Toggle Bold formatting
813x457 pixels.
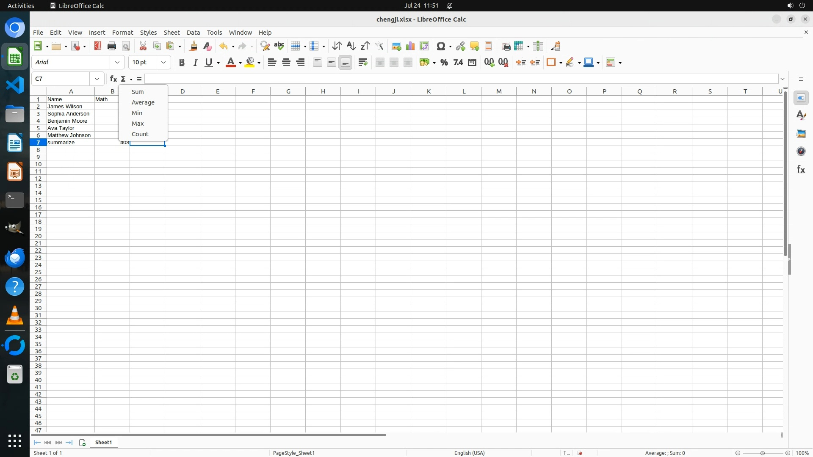182,63
